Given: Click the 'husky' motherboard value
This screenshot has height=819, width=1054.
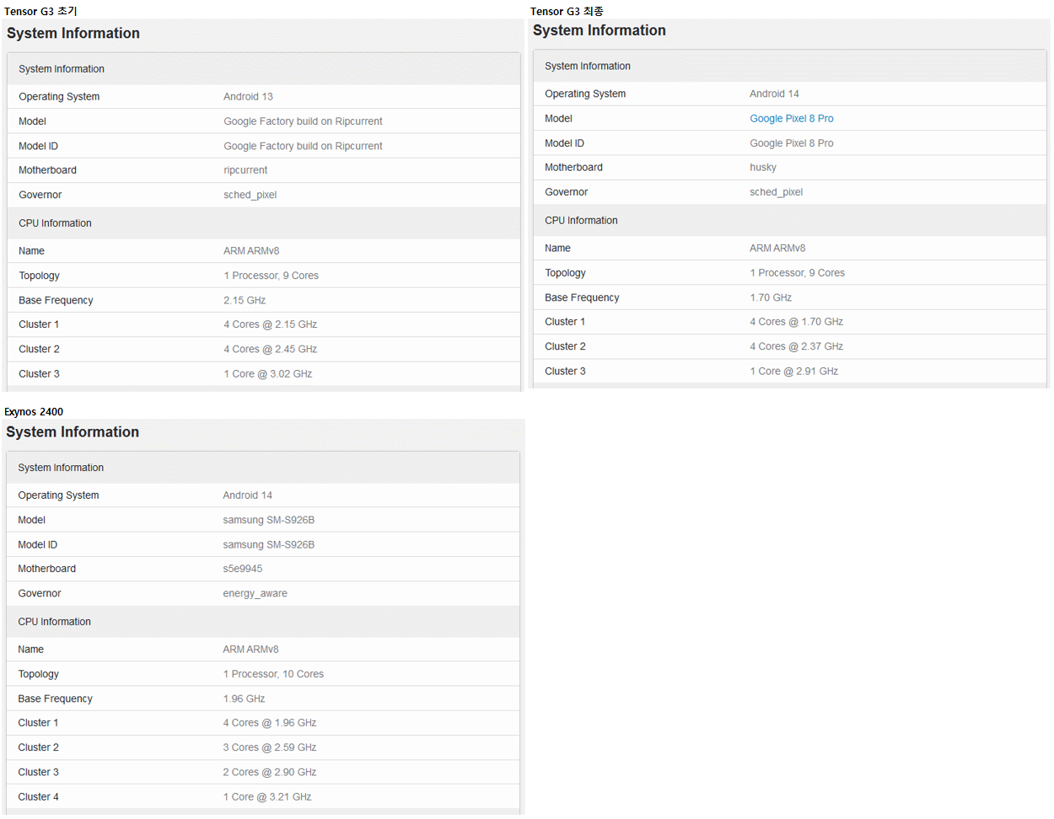Looking at the screenshot, I should (763, 168).
